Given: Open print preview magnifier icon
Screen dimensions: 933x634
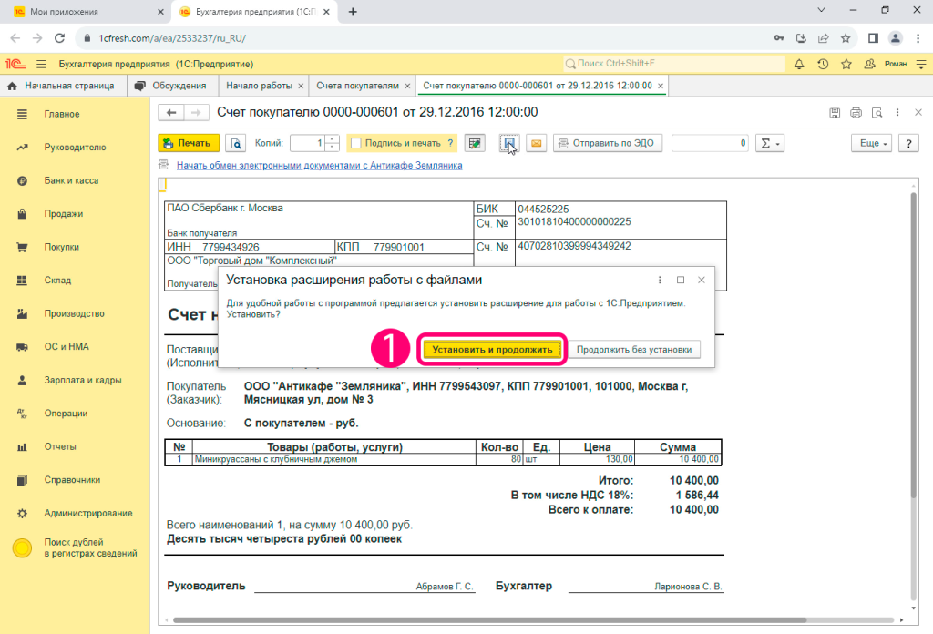Looking at the screenshot, I should (x=236, y=143).
